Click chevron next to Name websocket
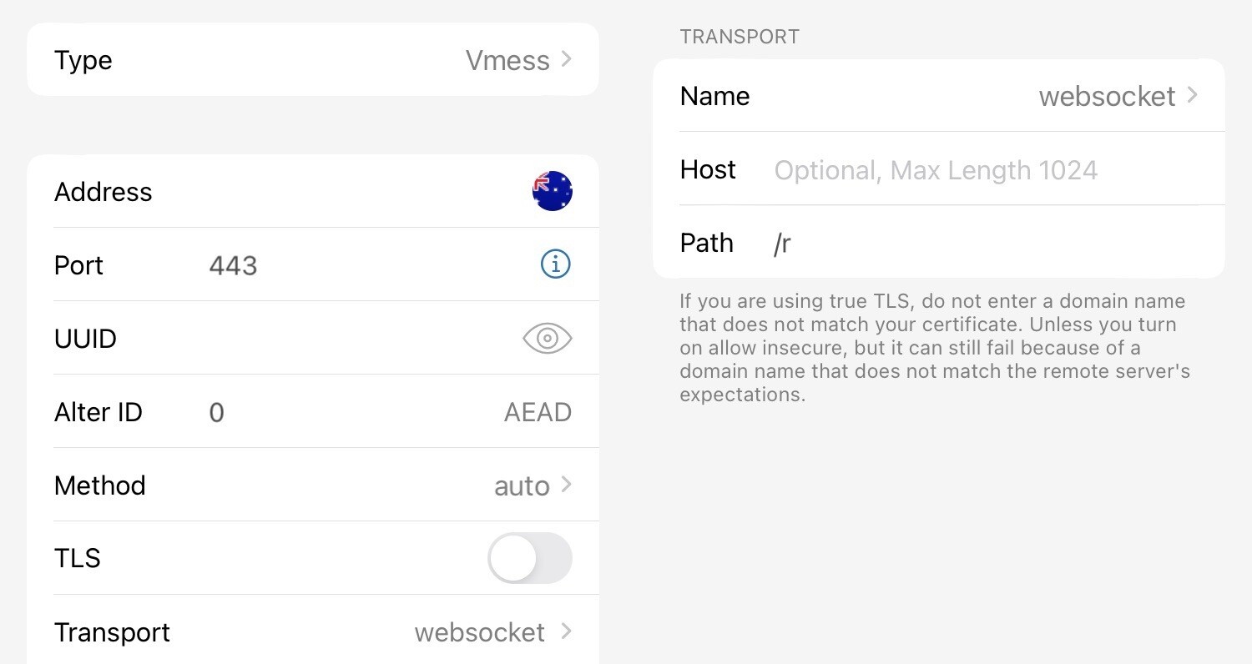1252x664 pixels. pos(1192,95)
